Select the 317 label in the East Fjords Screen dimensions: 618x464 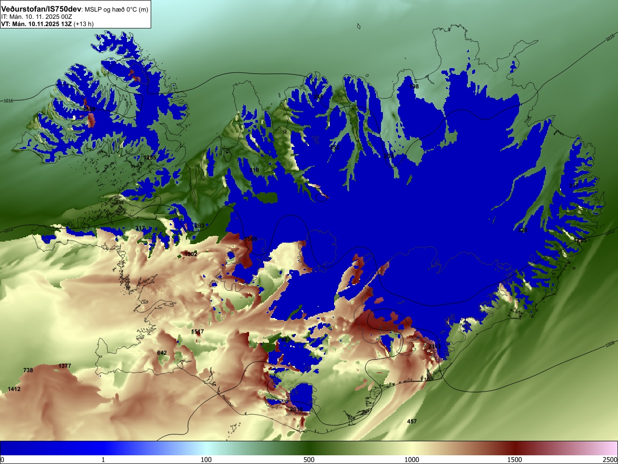tap(573, 186)
